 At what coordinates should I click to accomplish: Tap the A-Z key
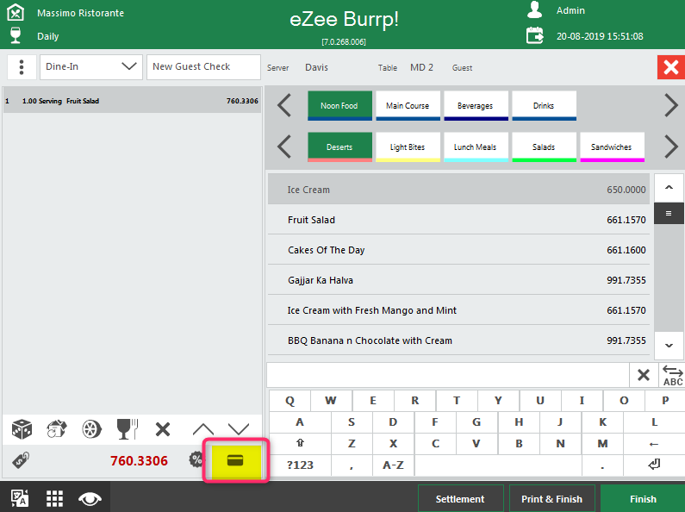coord(393,465)
